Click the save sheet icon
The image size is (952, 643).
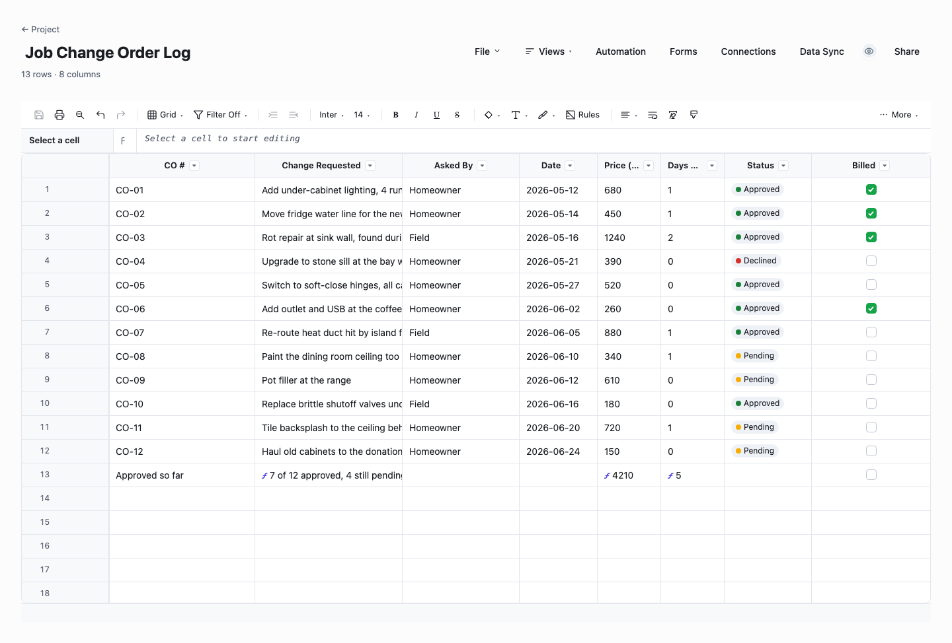pyautogui.click(x=39, y=115)
